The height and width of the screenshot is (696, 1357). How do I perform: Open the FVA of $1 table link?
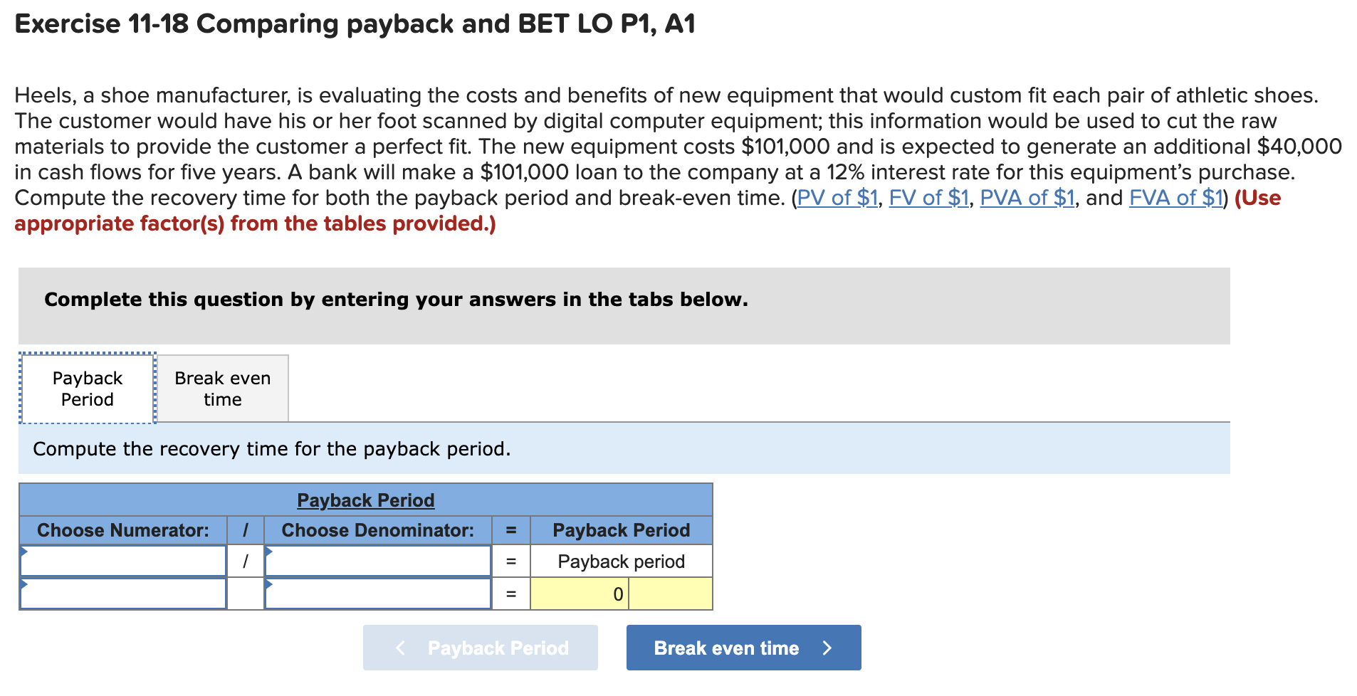pyautogui.click(x=1173, y=198)
